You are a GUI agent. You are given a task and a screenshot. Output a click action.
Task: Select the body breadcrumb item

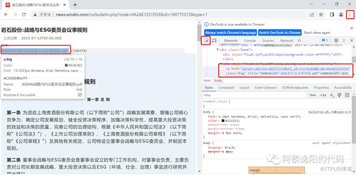tap(218, 80)
